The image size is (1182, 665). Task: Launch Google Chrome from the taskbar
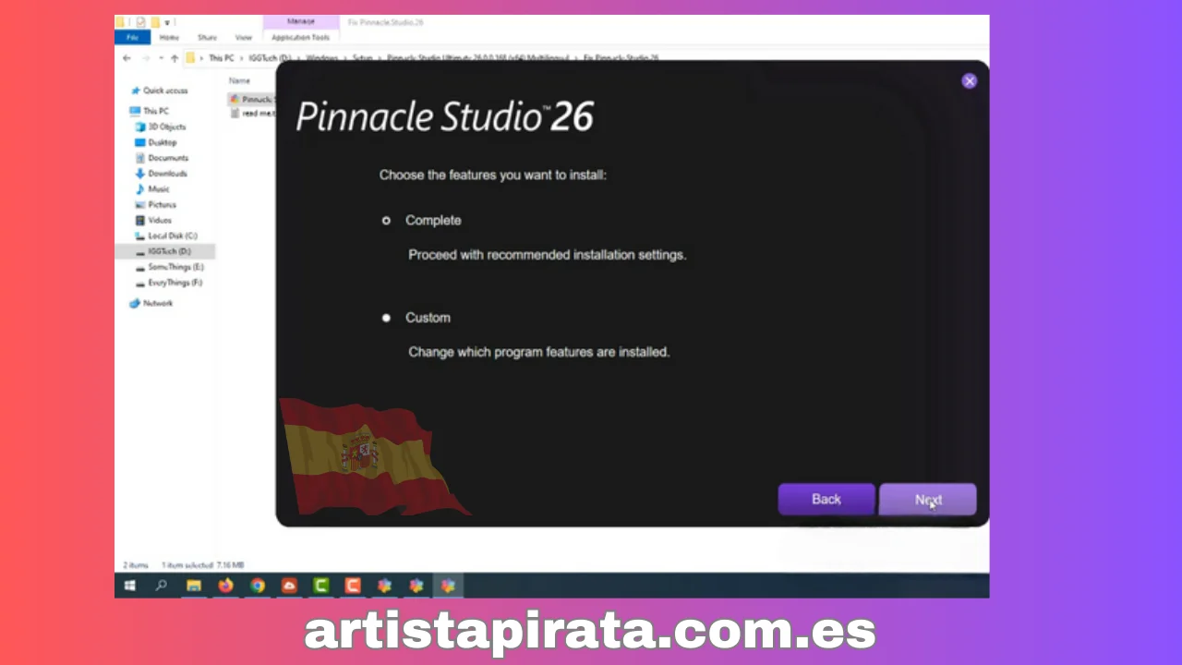(258, 586)
